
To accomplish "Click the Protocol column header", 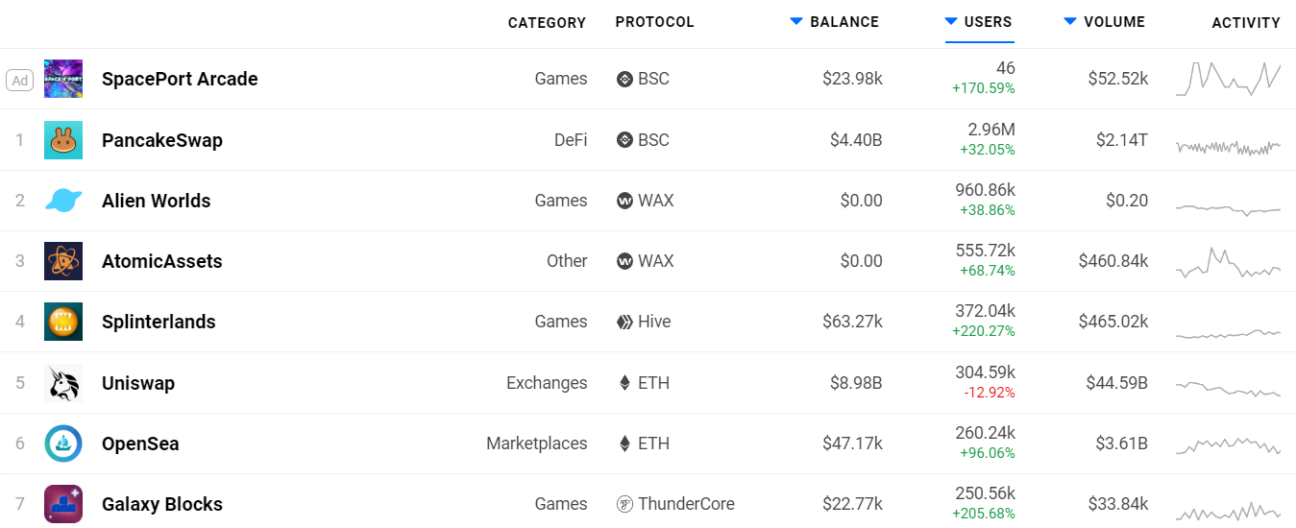I will [654, 22].
